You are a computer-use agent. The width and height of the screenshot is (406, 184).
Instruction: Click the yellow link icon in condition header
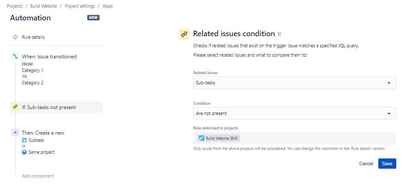[184, 34]
